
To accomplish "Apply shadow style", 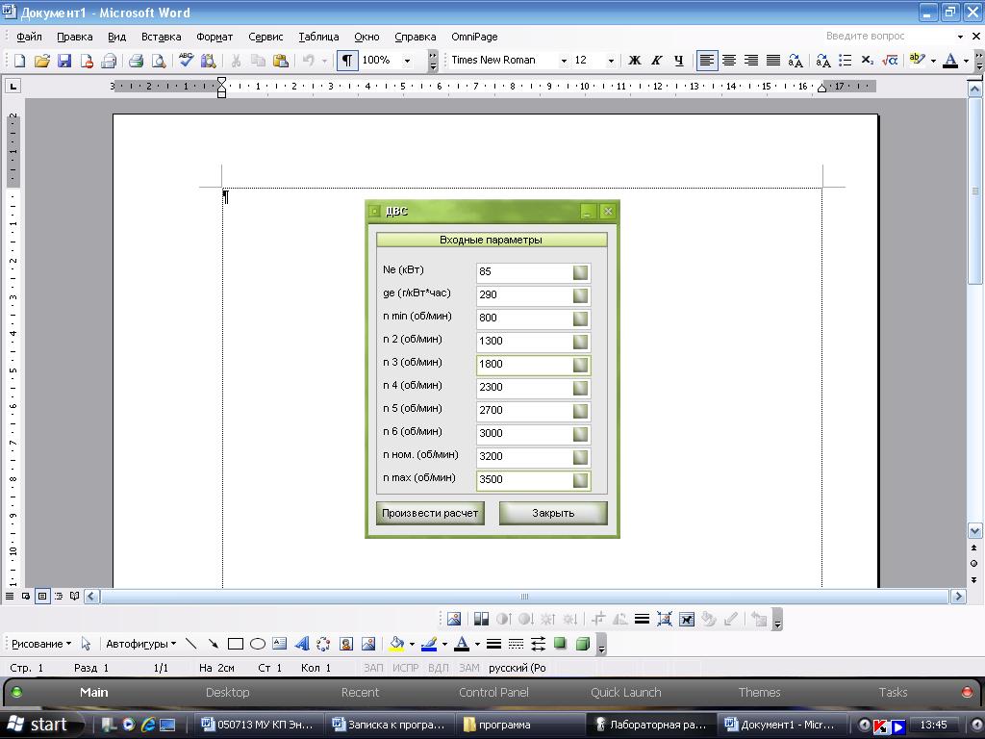I will (x=561, y=644).
